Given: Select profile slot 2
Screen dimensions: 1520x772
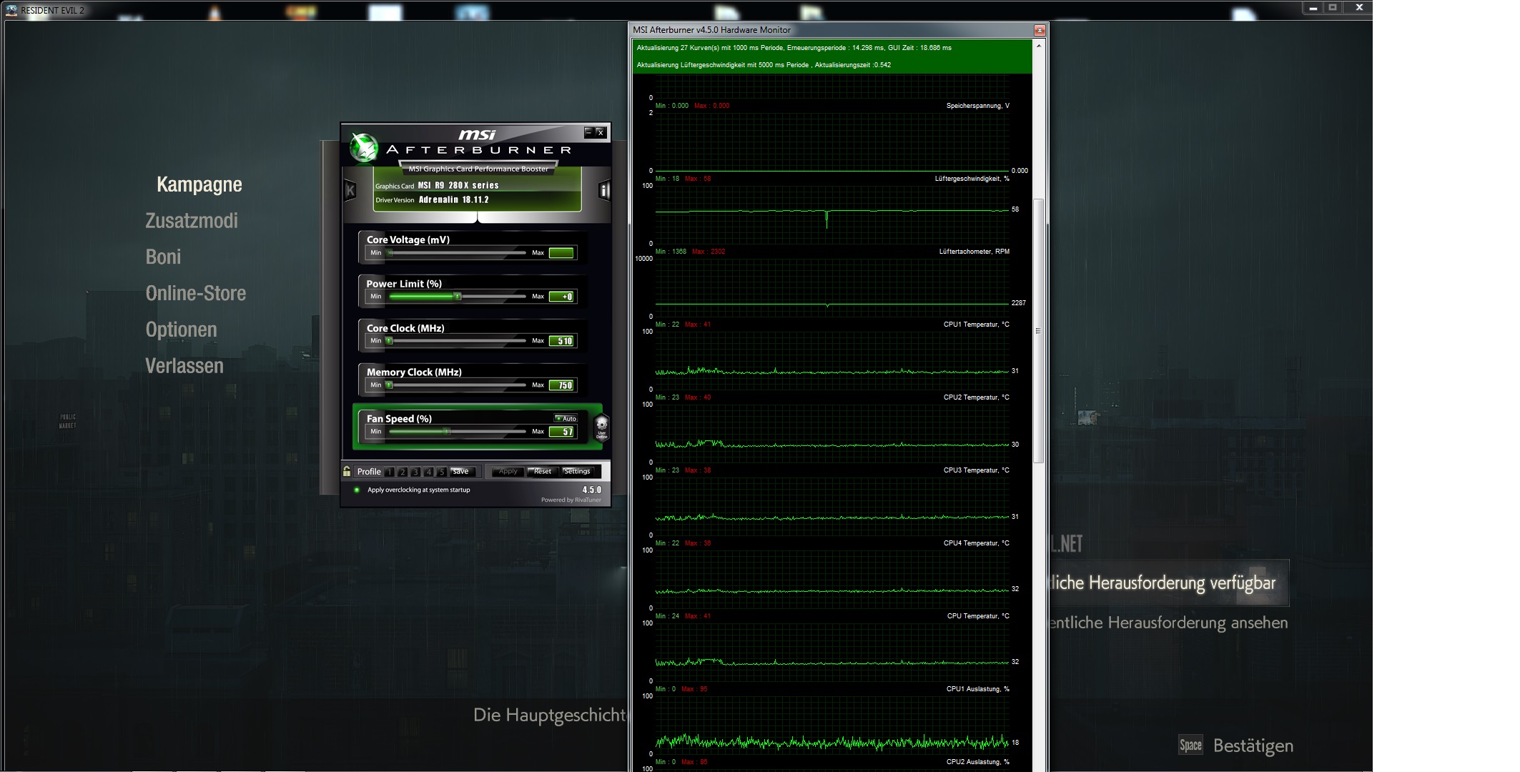Looking at the screenshot, I should point(403,472).
